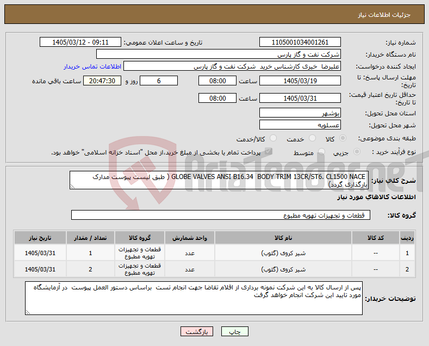Viewport: 429px width, 346px height.
Task: Click the جزئیات اطلاعات نیاز header title
Action: pos(384,15)
